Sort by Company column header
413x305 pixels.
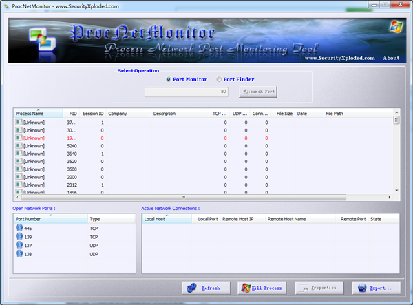tap(129, 113)
